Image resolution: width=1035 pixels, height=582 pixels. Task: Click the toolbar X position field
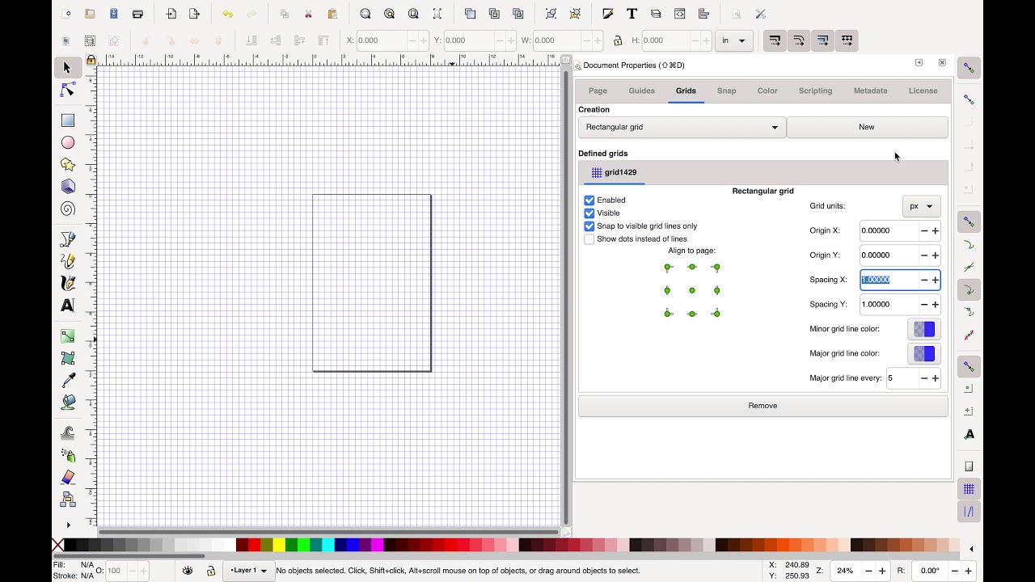[381, 40]
